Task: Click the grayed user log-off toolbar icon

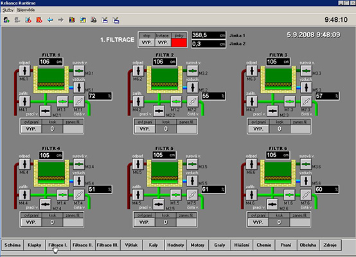Action: coord(17,20)
